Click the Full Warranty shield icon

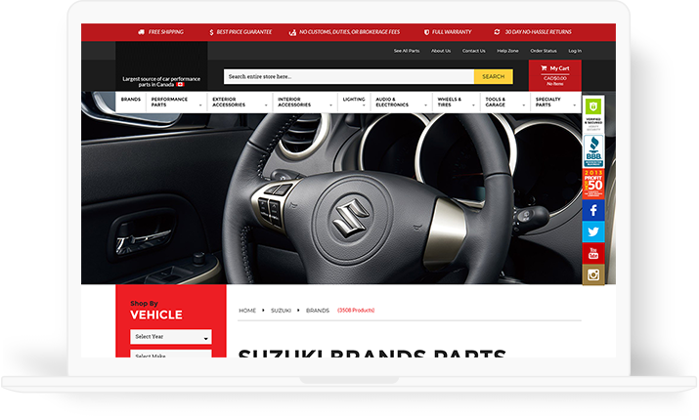point(426,32)
